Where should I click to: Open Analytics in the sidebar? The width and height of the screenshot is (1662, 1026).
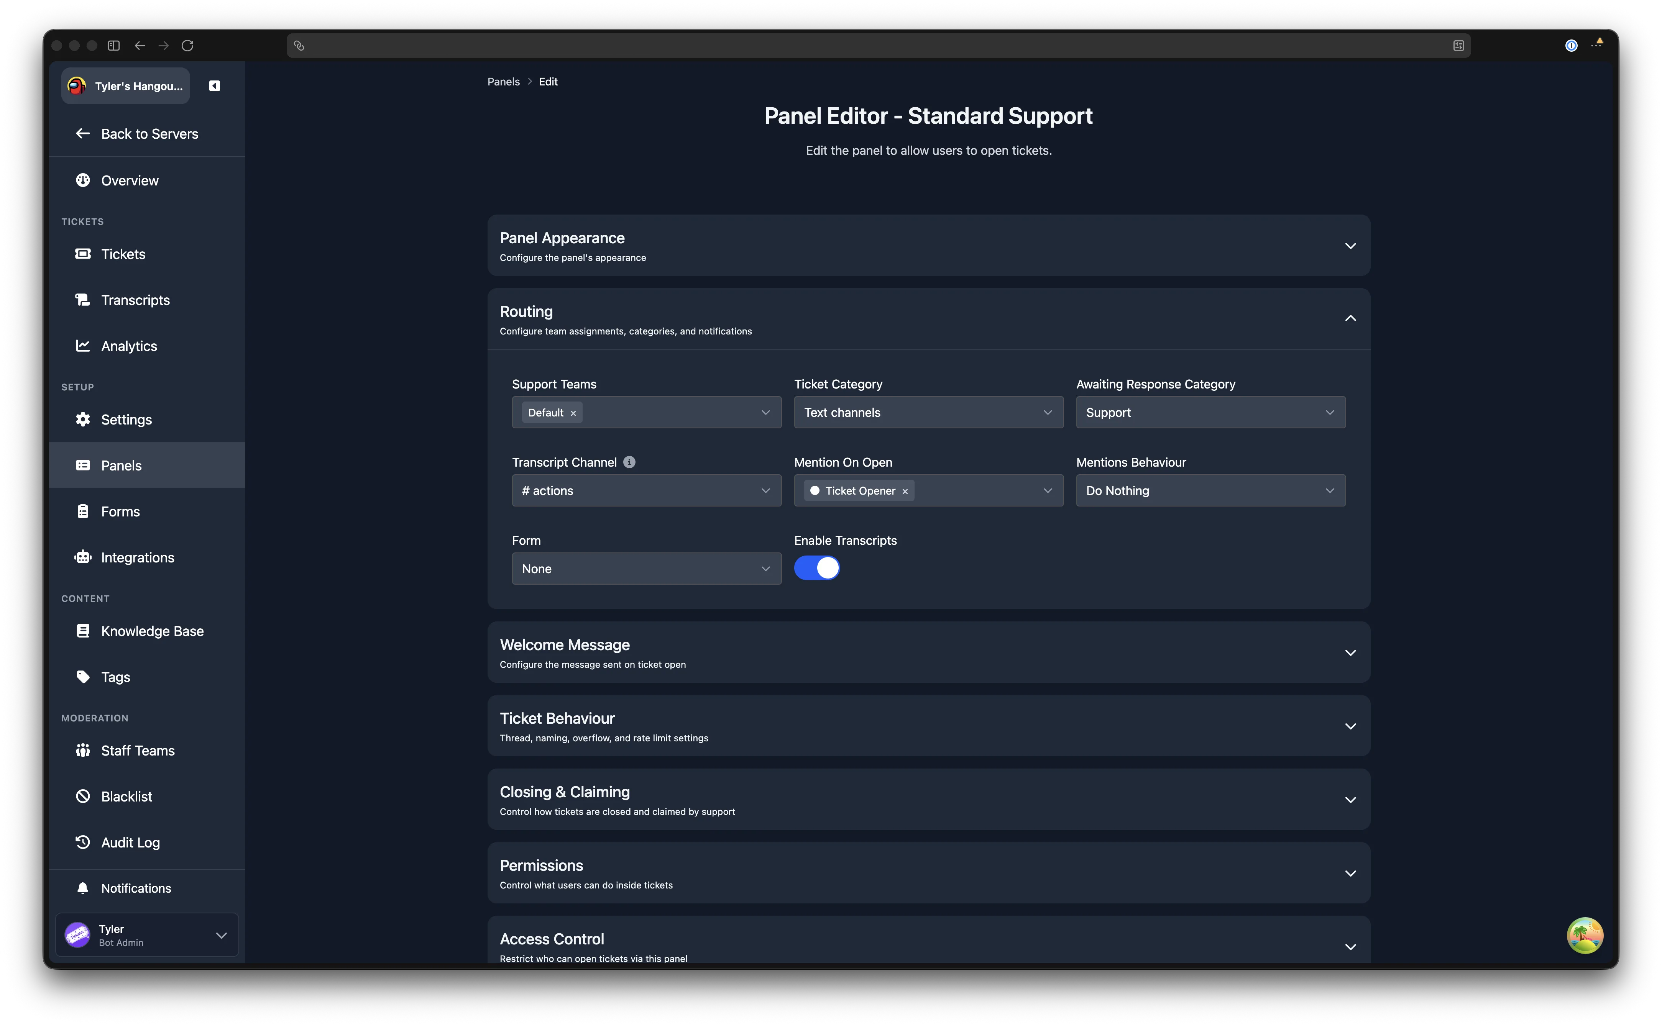[x=147, y=346]
